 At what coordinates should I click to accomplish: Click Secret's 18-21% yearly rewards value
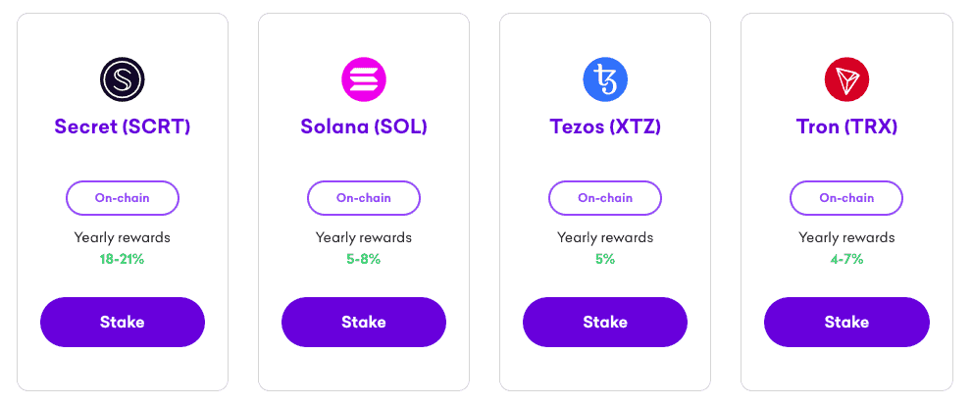[123, 260]
